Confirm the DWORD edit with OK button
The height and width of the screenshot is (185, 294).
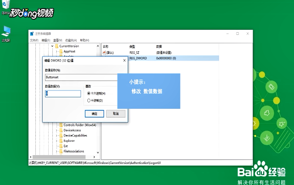pyautogui.click(x=94, y=113)
